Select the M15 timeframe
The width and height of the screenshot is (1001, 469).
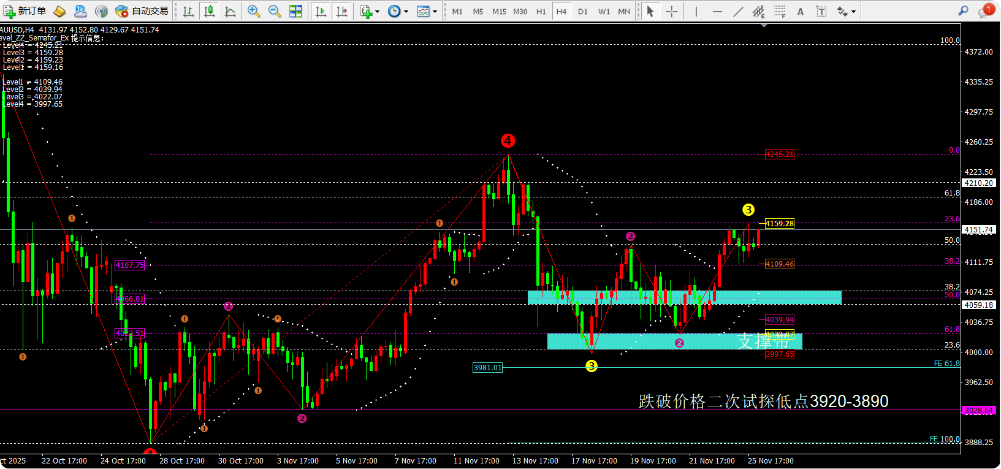499,11
